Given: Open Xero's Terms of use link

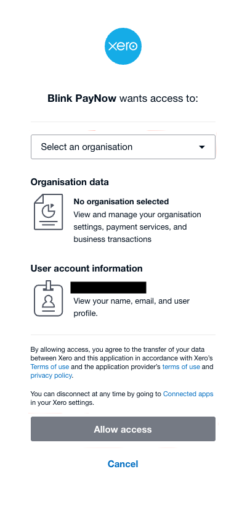Looking at the screenshot, I should (x=50, y=367).
